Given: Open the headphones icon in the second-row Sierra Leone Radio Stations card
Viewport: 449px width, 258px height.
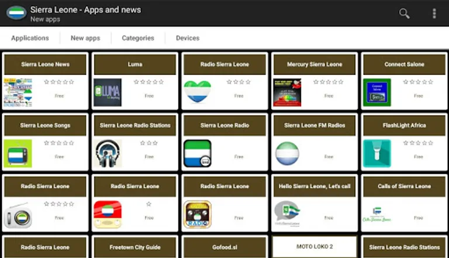Looking at the screenshot, I should (108, 153).
